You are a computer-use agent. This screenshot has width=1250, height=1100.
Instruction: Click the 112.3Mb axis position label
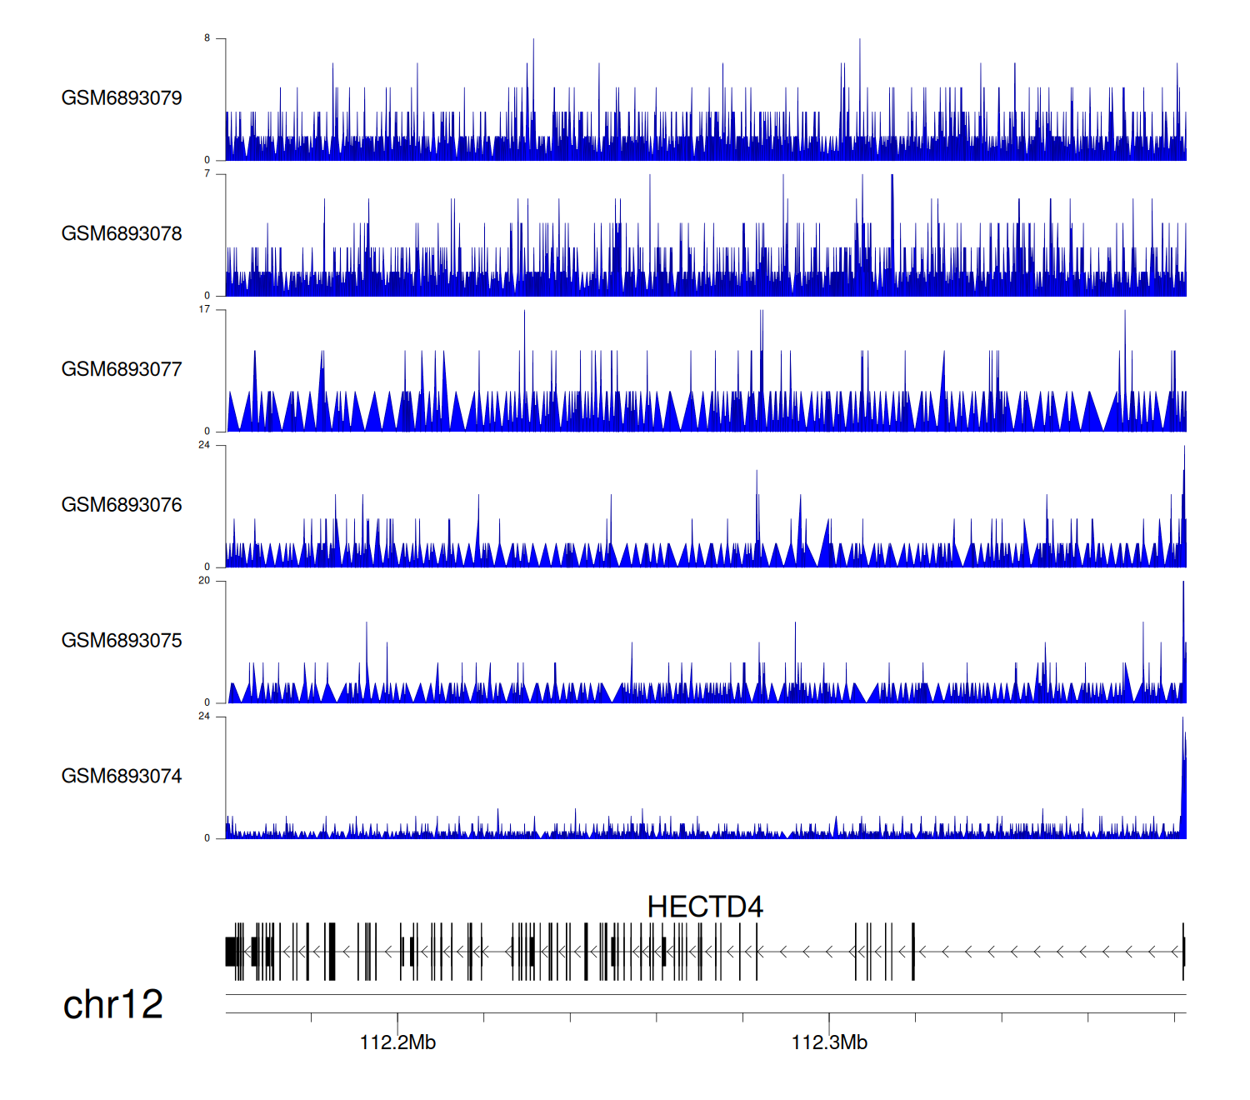coord(829,1042)
